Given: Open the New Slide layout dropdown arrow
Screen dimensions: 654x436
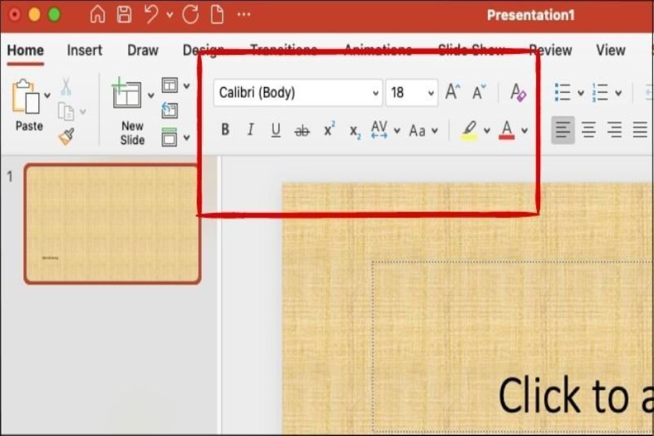Looking at the screenshot, I should [151, 96].
